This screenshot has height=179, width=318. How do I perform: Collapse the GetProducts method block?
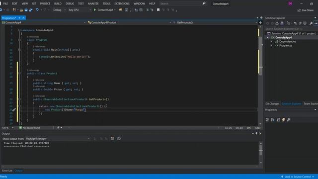coord(19,99)
